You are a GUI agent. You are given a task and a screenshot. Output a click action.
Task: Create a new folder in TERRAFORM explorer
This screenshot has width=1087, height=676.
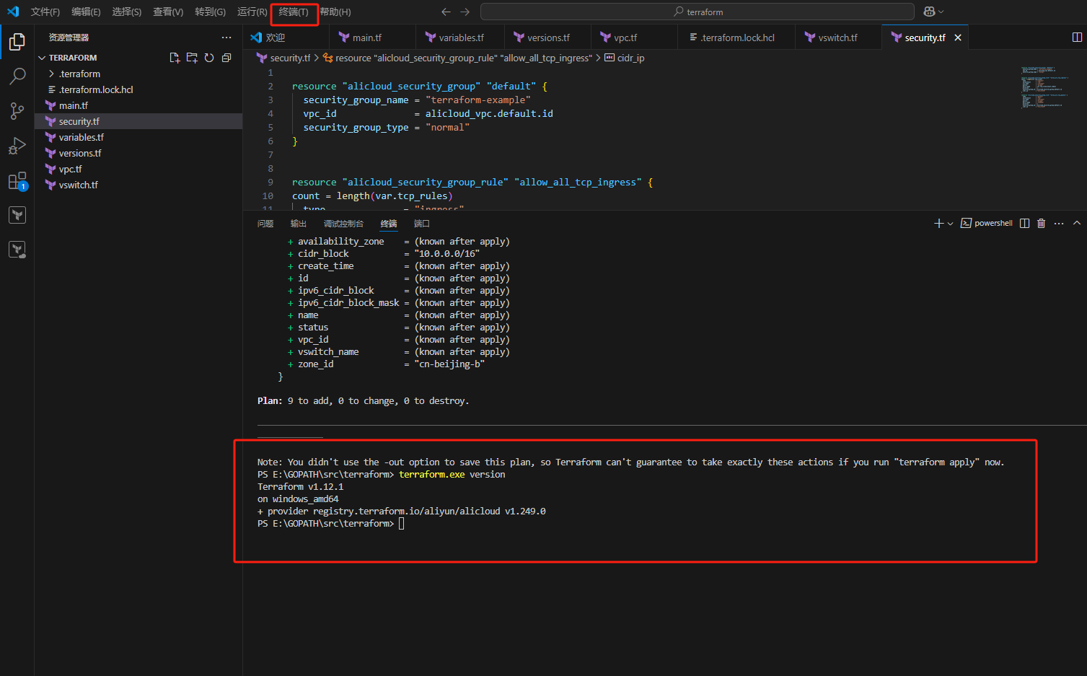(192, 58)
